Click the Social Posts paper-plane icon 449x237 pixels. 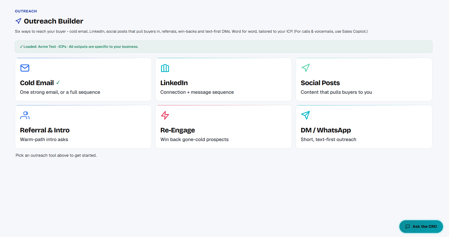pyautogui.click(x=306, y=68)
